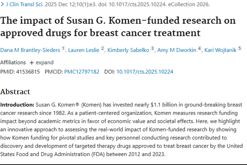
Task: Click affiliation superscript 4 after Amy Dworkin
Action: (199, 49)
